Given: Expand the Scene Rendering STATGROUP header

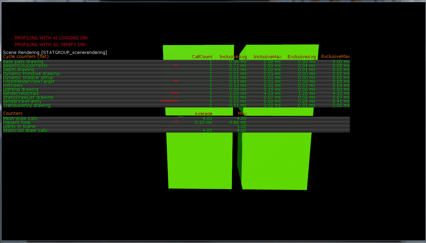Looking at the screenshot, I should coord(55,52).
